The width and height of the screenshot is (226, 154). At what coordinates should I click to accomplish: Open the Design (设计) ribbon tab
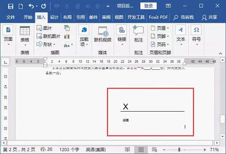click(x=54, y=17)
